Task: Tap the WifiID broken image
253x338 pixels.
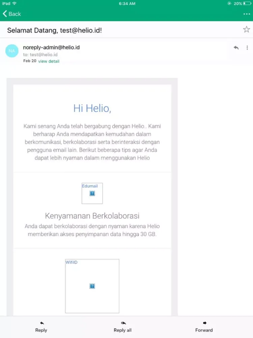Action: [x=92, y=286]
